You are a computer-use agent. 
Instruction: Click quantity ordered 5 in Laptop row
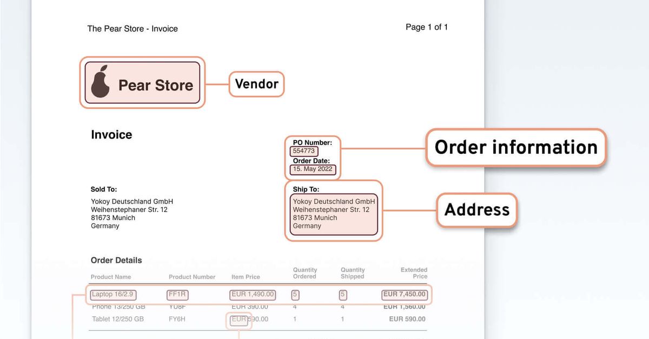point(295,295)
